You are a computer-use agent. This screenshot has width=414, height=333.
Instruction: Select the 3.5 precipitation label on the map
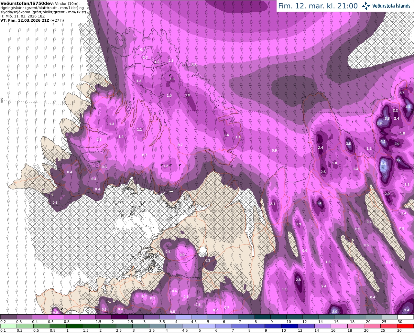click(348, 144)
